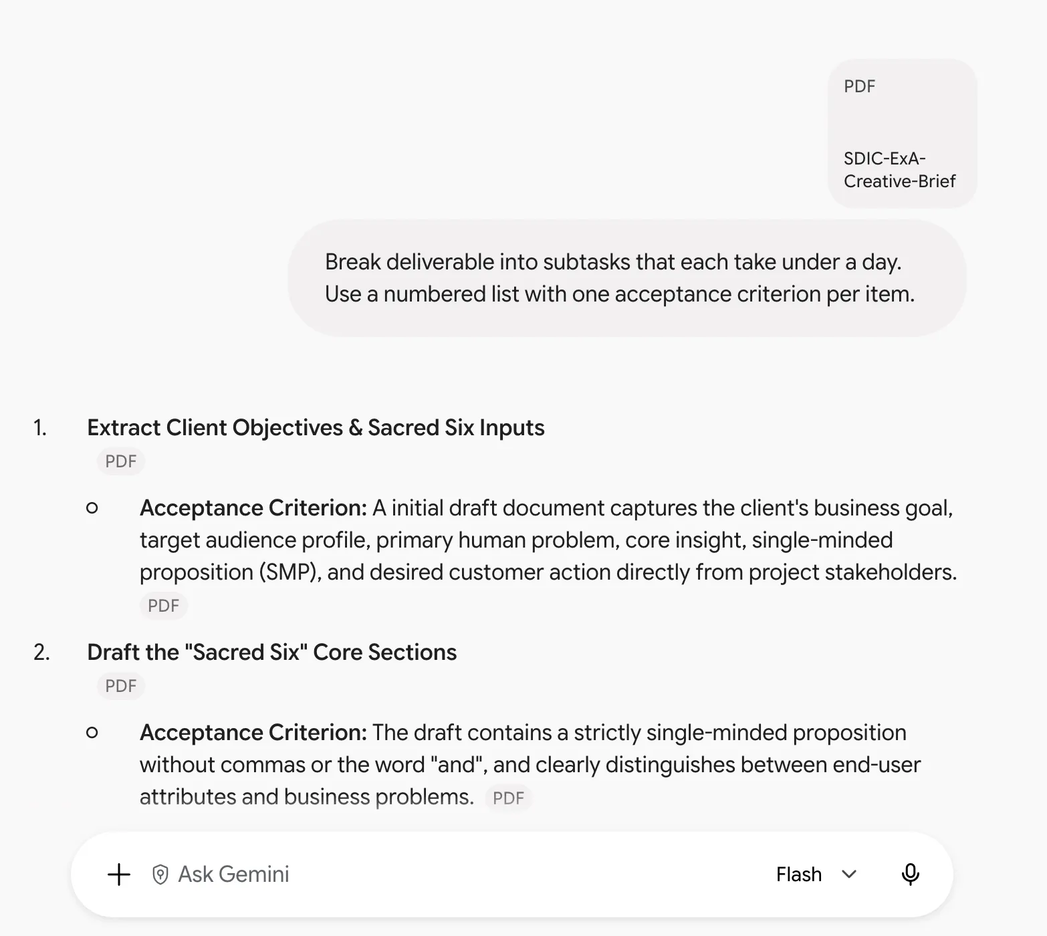1047x936 pixels.
Task: Open PDF citation chip after business problems
Action: click(509, 798)
